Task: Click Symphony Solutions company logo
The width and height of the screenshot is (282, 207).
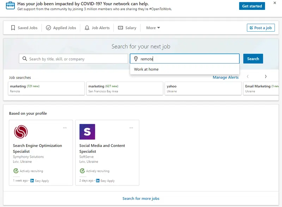Action: point(21,132)
